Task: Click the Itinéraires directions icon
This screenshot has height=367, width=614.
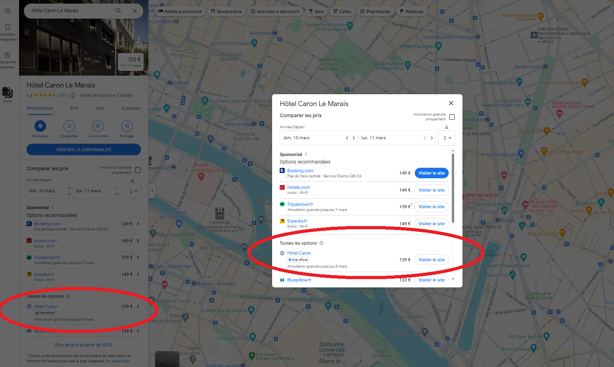Action: pyautogui.click(x=40, y=126)
